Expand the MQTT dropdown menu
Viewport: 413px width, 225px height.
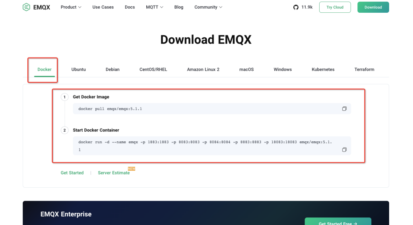click(x=154, y=7)
